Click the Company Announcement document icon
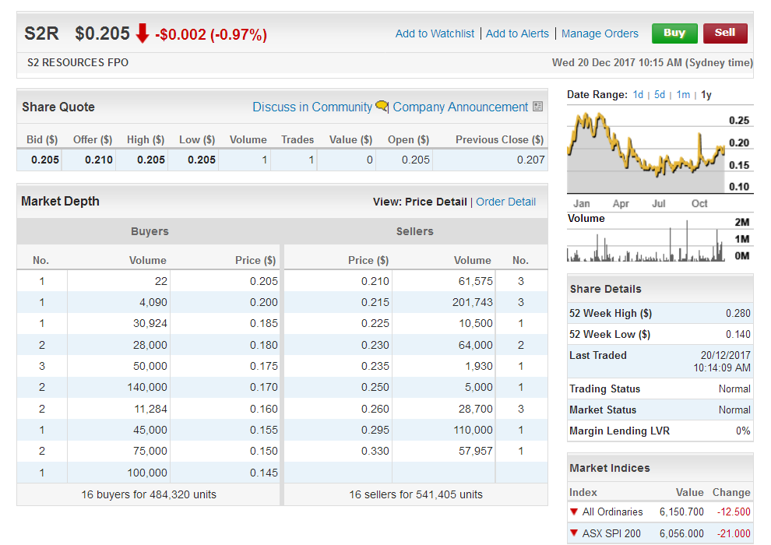The width and height of the screenshot is (771, 545). coord(538,107)
